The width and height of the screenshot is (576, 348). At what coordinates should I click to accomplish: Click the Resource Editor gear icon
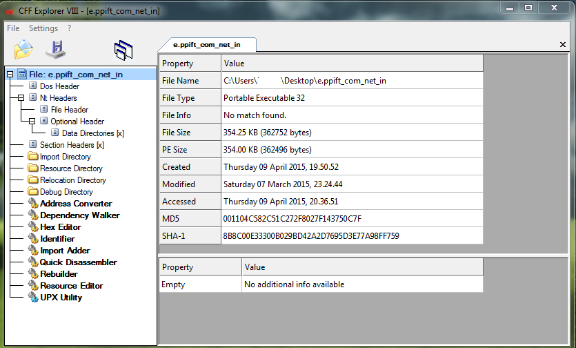33,286
